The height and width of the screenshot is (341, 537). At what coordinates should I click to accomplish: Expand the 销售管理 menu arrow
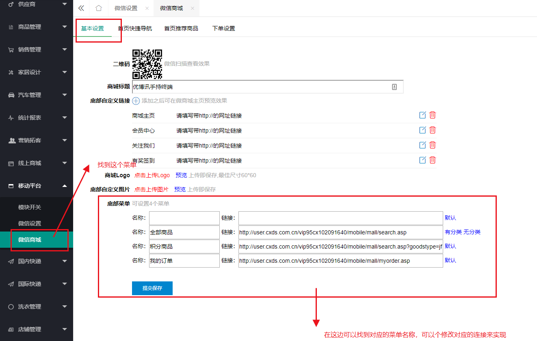pos(65,49)
